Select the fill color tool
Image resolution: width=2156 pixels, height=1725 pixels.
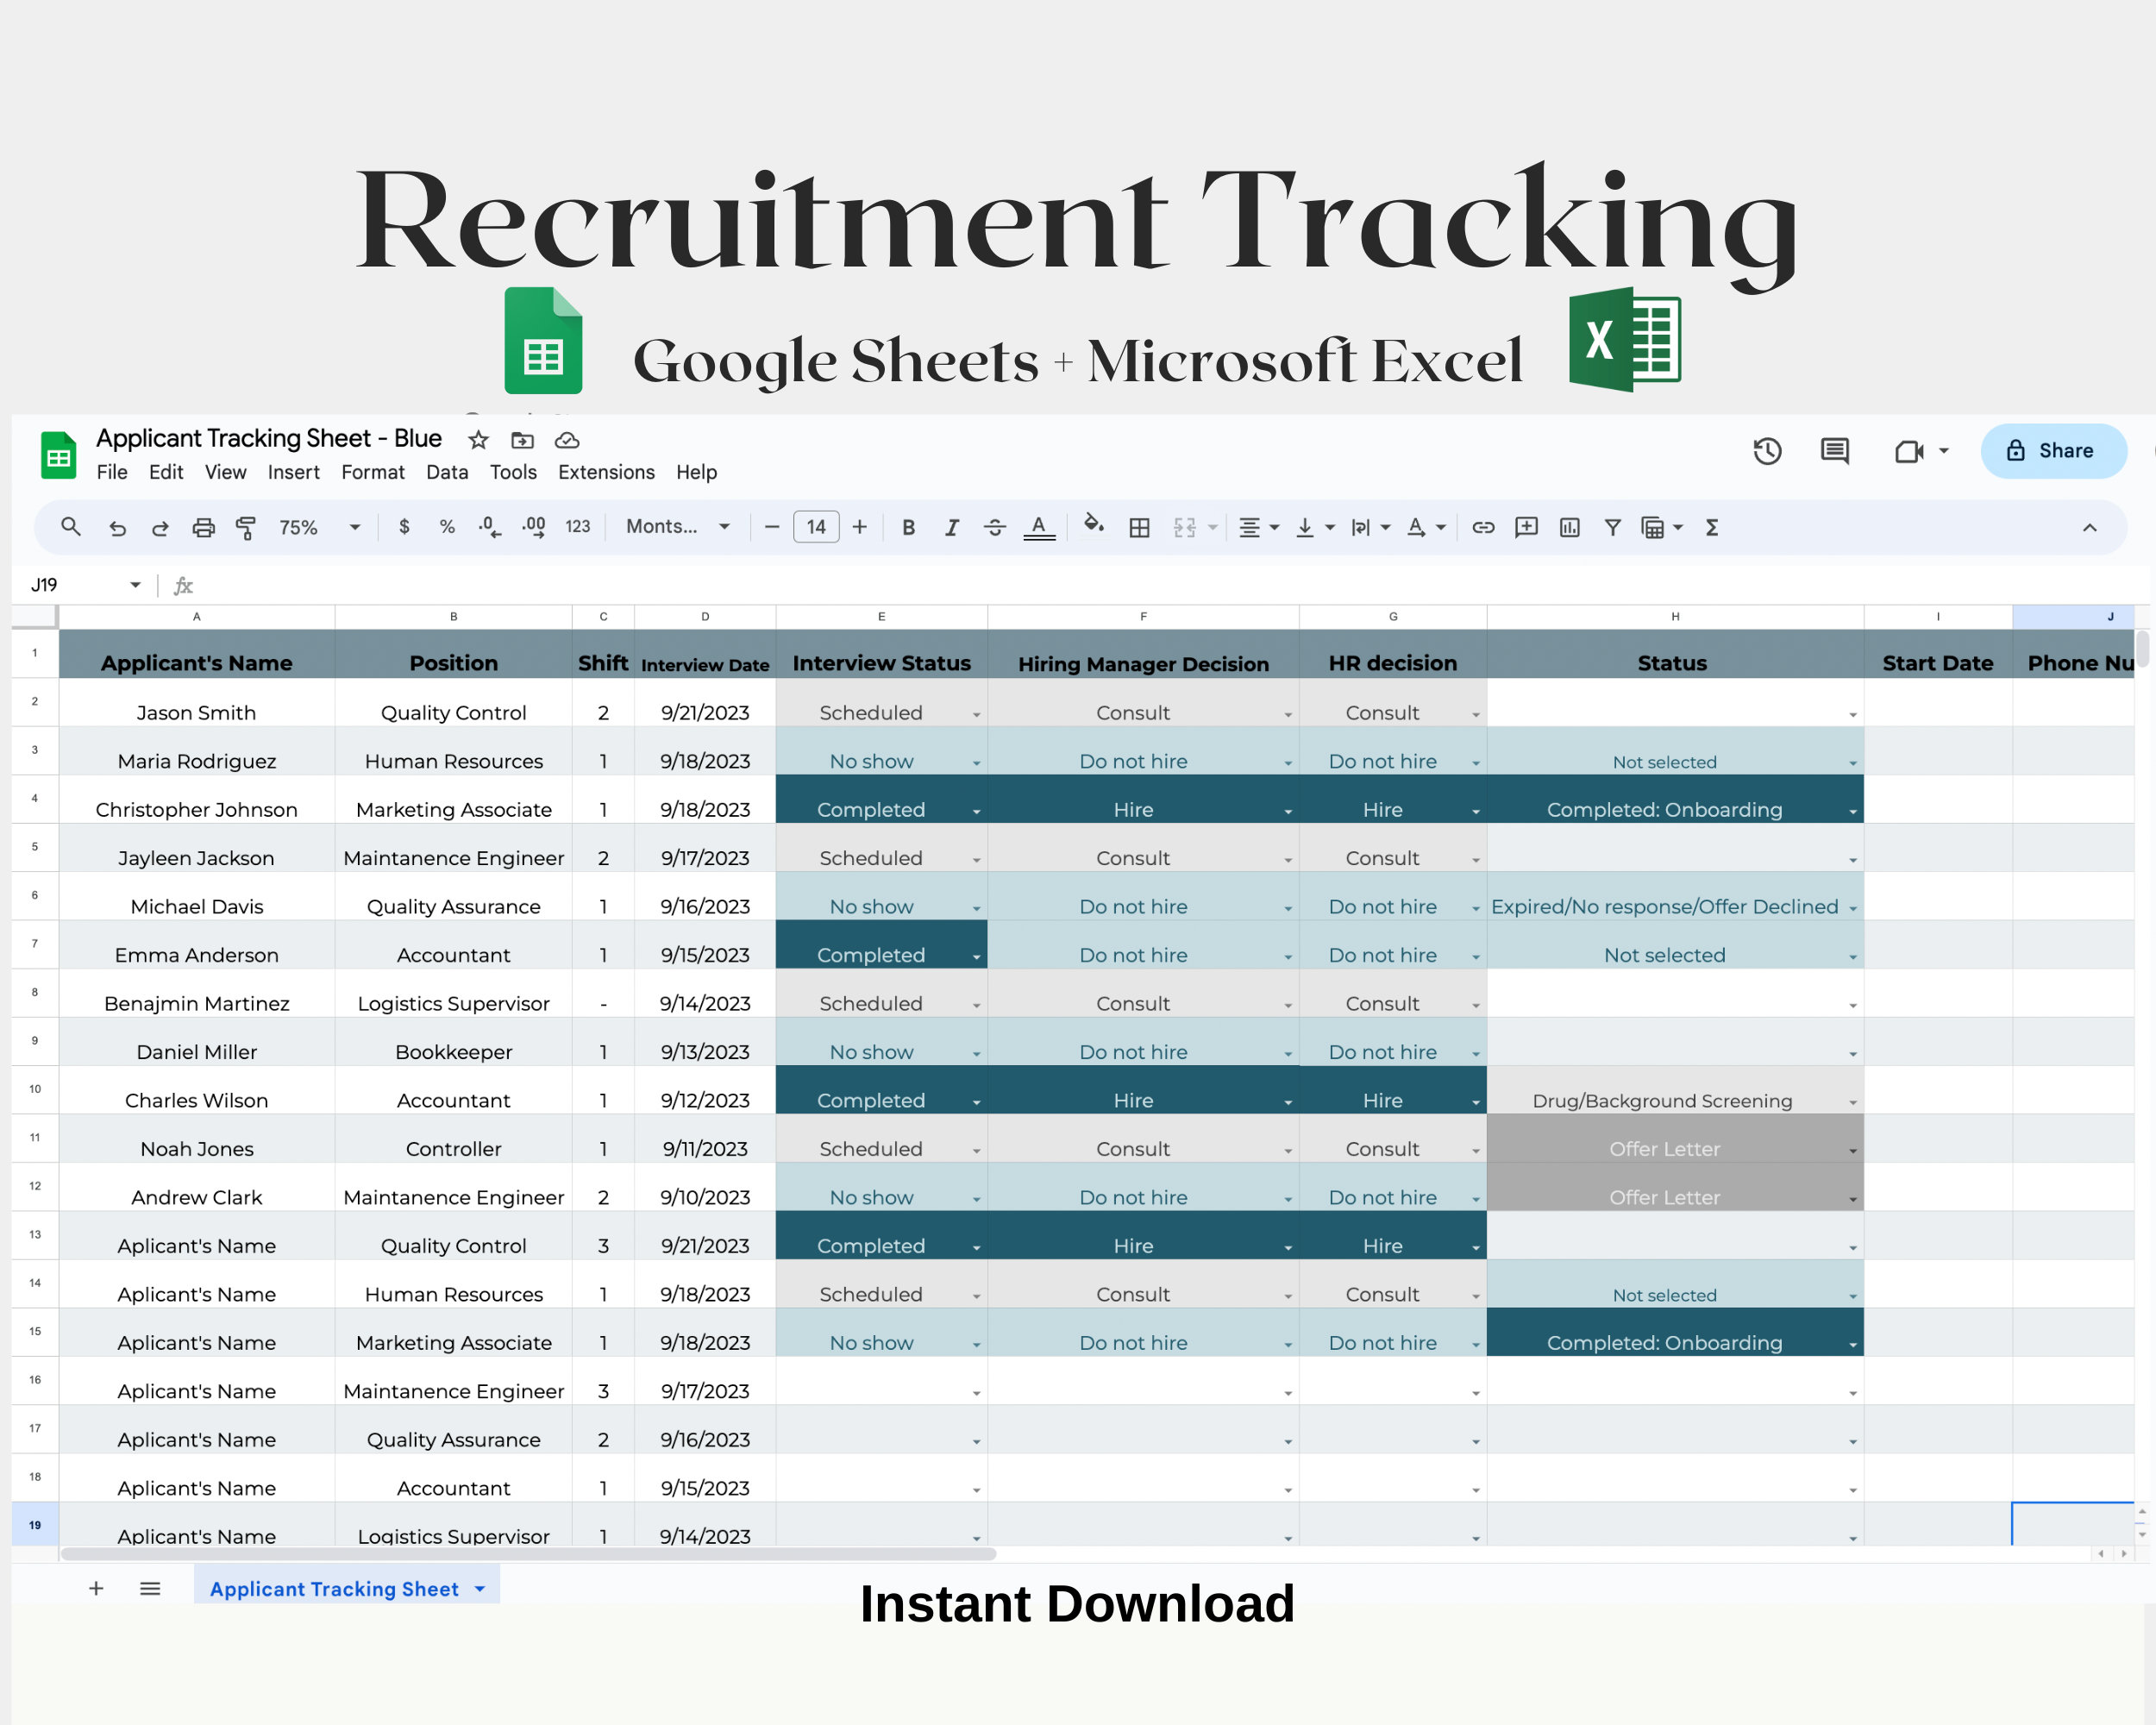(x=1094, y=527)
